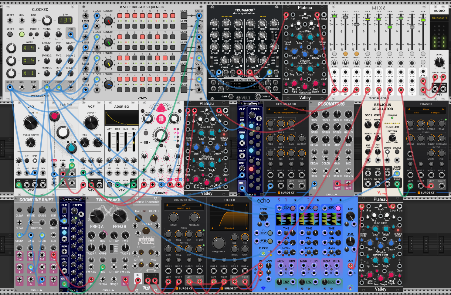Click the large BPM knob on CLOCKED
The width and height of the screenshot is (451, 295).
47,20
